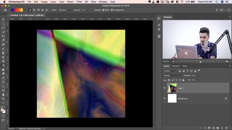Viewport: 232px width, 130px height.
Task: Click the foreground color swatch
Action: point(2,110)
